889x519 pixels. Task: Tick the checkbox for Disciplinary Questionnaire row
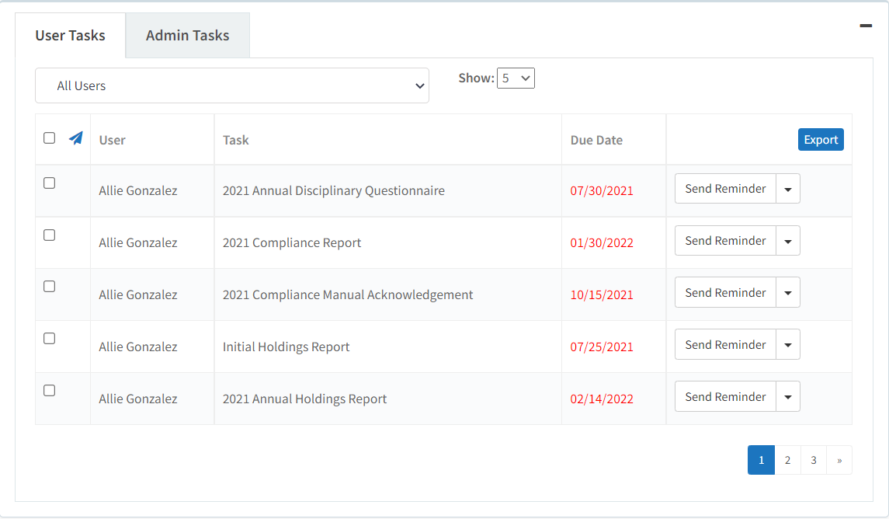click(x=49, y=182)
